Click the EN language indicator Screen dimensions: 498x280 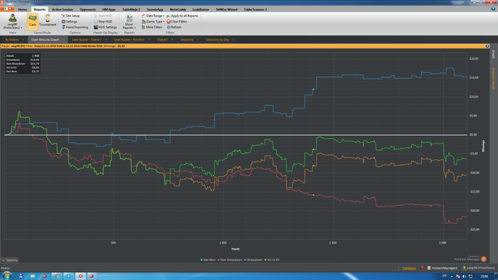(445, 276)
